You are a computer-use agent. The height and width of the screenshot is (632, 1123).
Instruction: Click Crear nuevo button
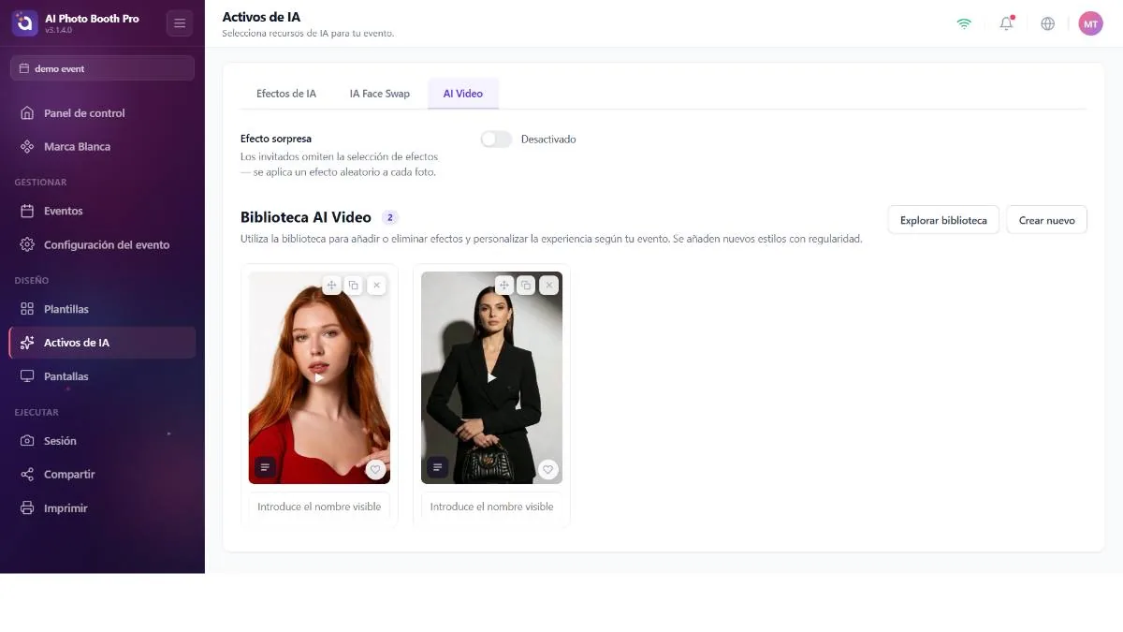click(1046, 220)
